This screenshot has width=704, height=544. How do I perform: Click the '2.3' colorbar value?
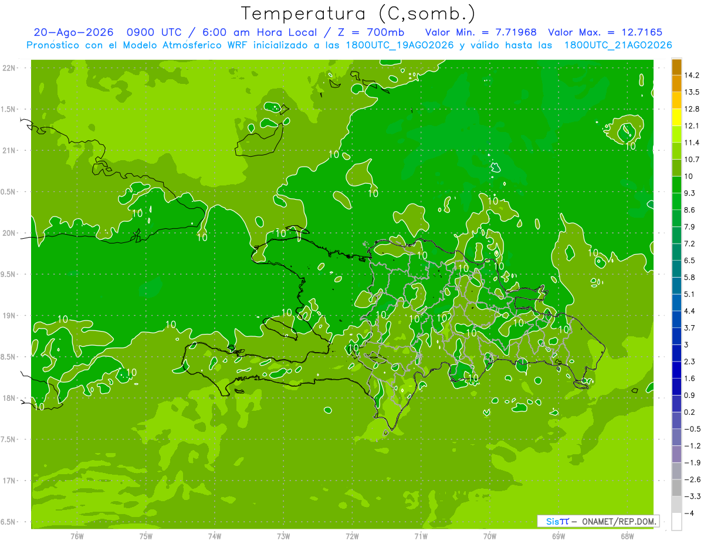tap(689, 361)
